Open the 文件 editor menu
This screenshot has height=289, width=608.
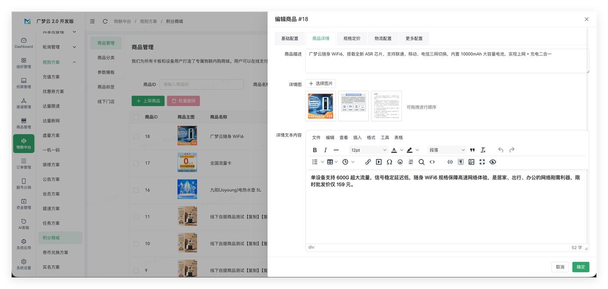[316, 137]
